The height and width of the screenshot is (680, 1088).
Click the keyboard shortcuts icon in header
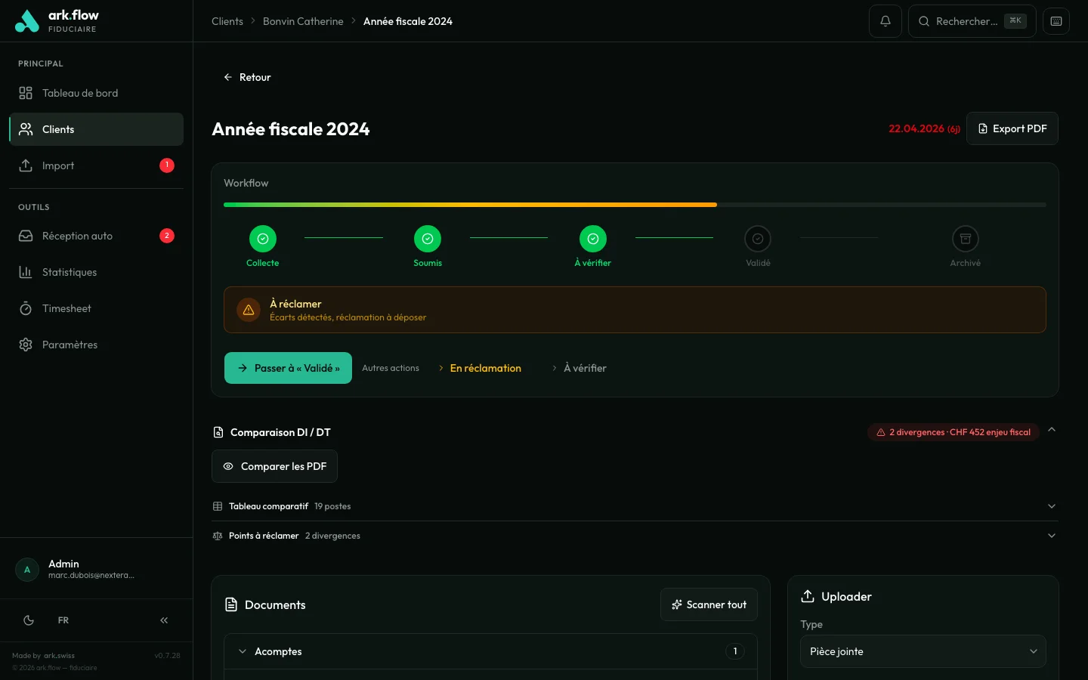pyautogui.click(x=1056, y=21)
